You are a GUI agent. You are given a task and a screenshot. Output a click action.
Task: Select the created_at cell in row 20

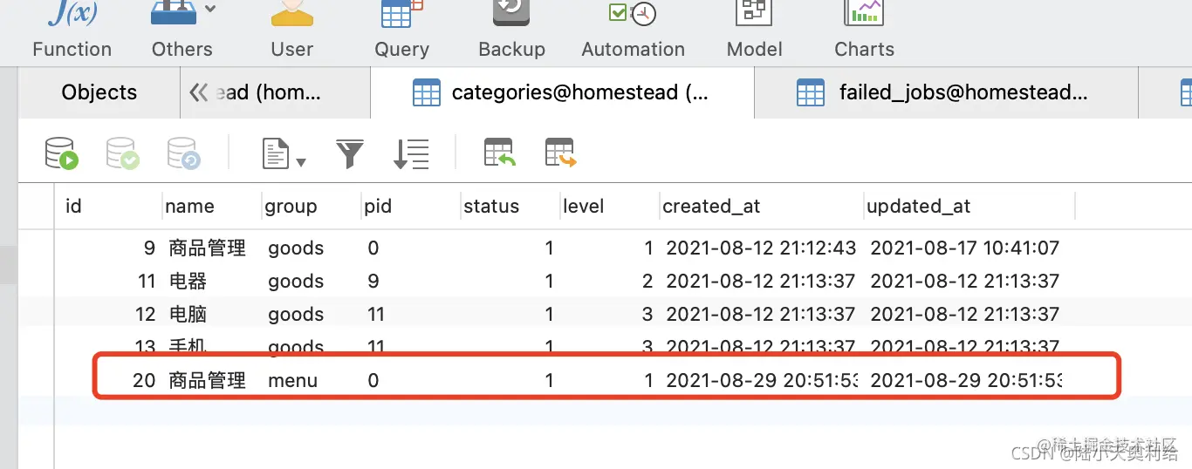click(x=761, y=381)
